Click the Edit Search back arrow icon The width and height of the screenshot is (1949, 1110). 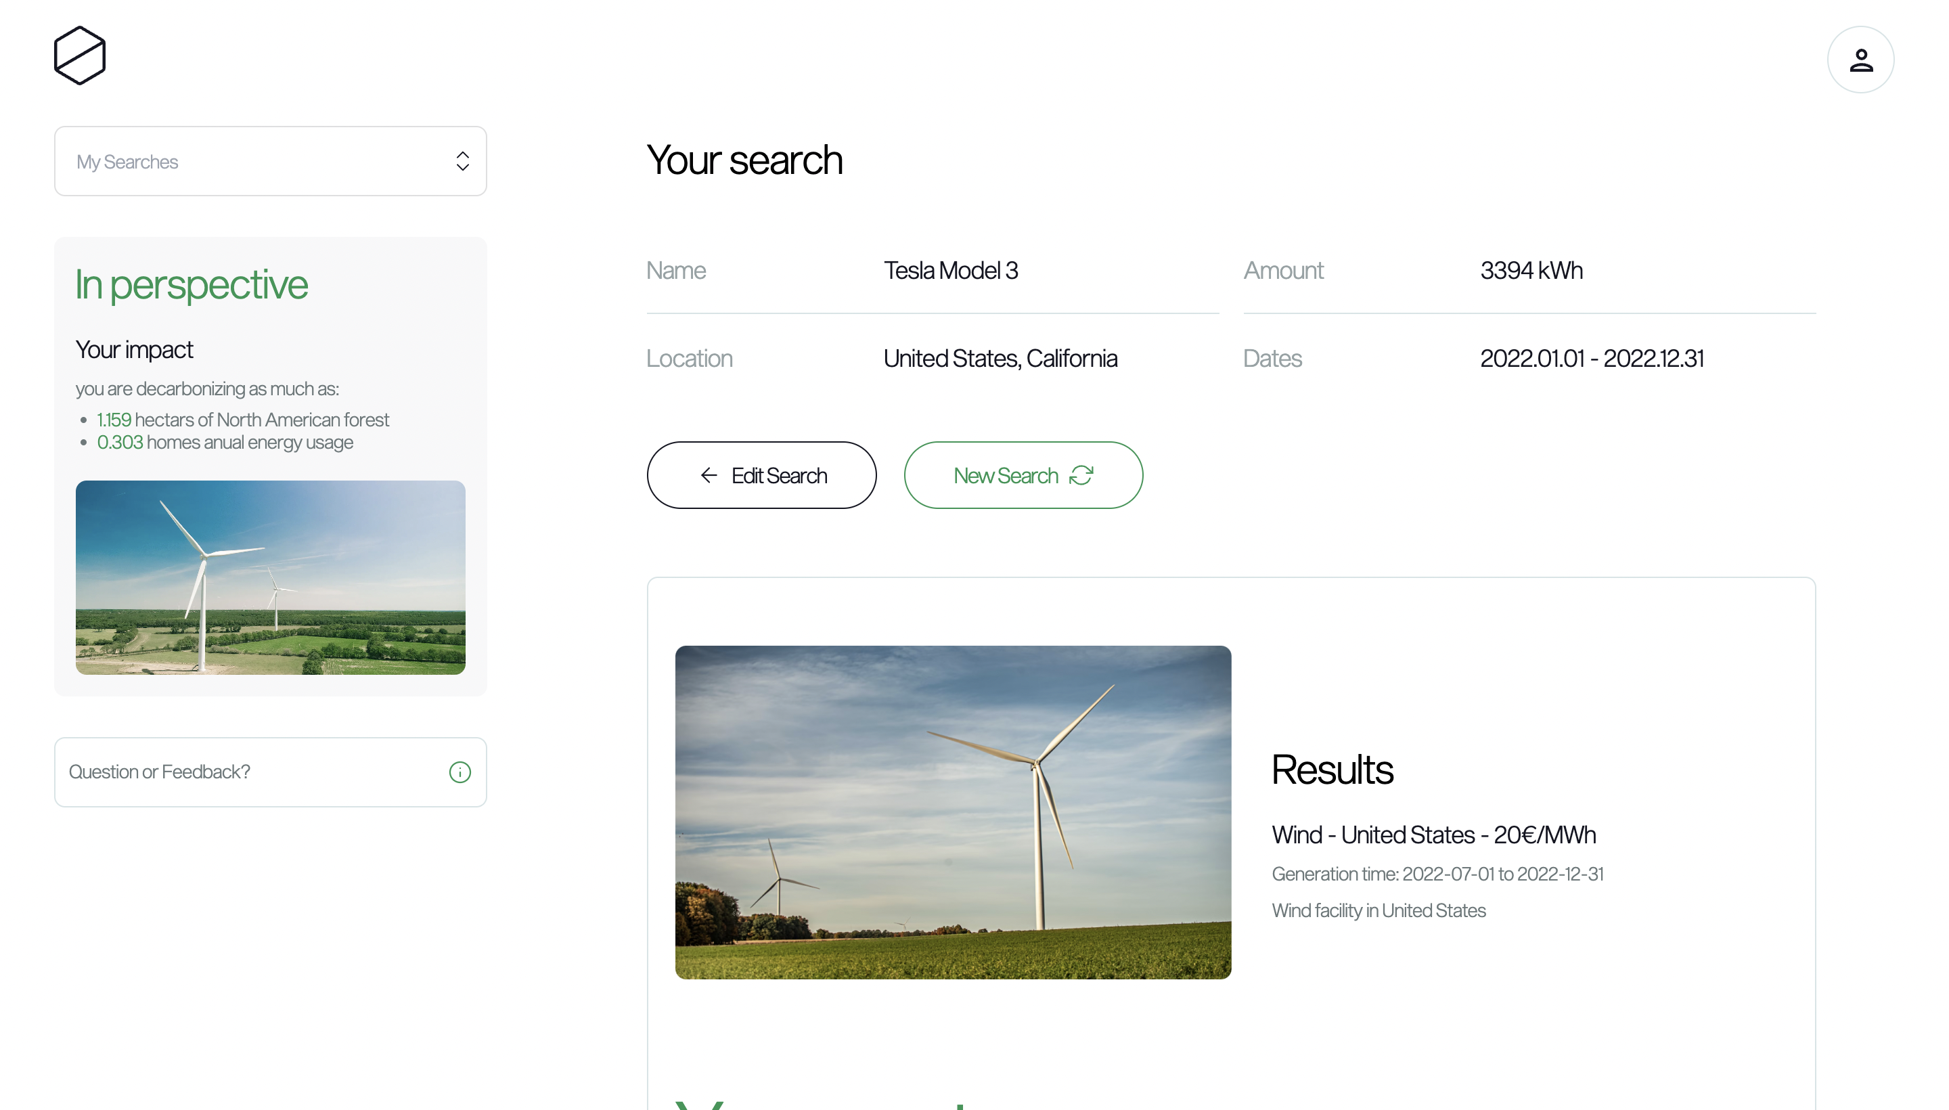pyautogui.click(x=707, y=475)
